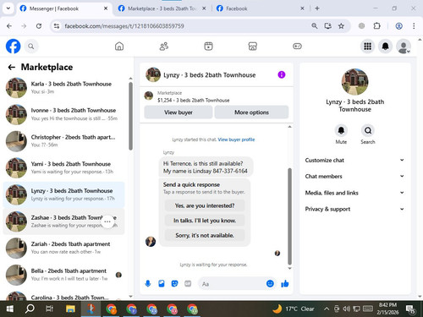The height and width of the screenshot is (317, 423).
Task: Go to Home feed icon
Action: pyautogui.click(x=119, y=46)
